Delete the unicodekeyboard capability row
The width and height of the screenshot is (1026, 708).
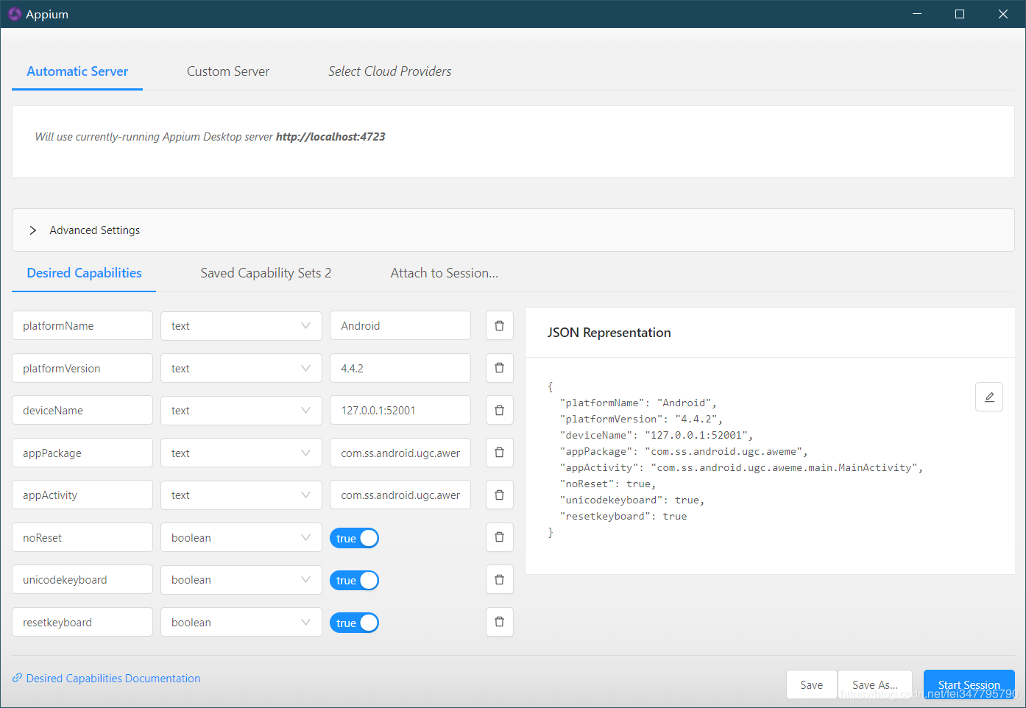click(499, 579)
